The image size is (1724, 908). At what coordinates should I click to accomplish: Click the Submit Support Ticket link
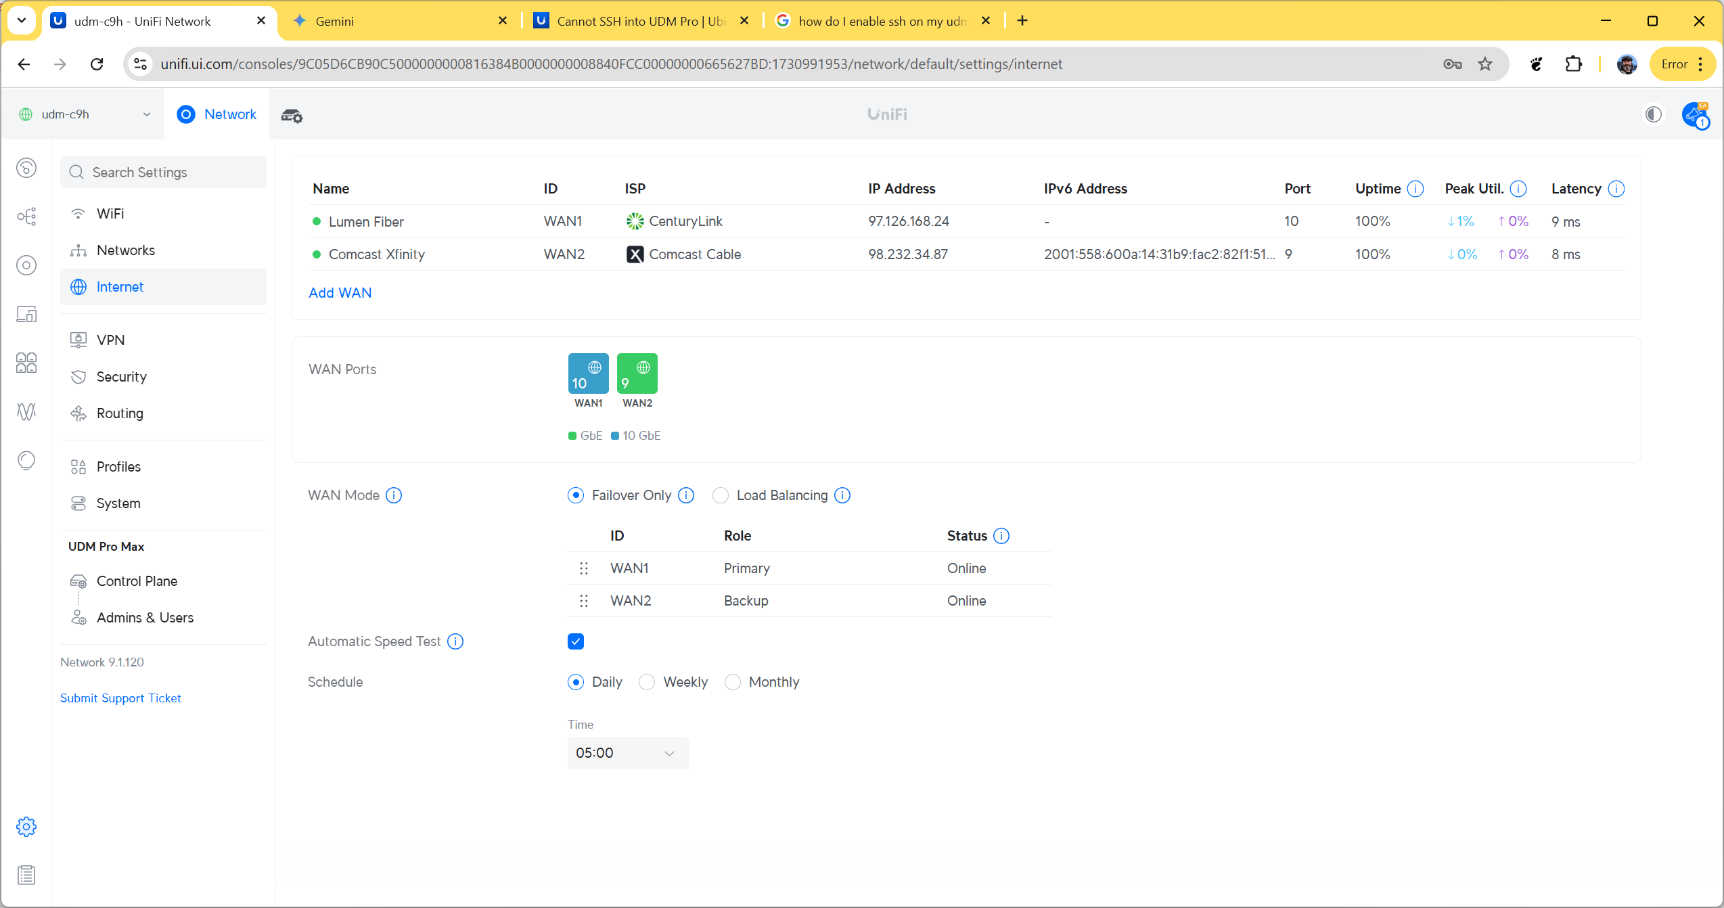tap(120, 698)
